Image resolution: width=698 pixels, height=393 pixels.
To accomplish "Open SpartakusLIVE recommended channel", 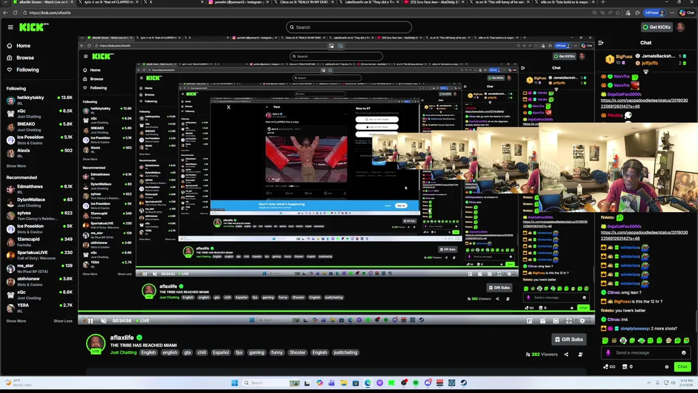I will click(38, 255).
